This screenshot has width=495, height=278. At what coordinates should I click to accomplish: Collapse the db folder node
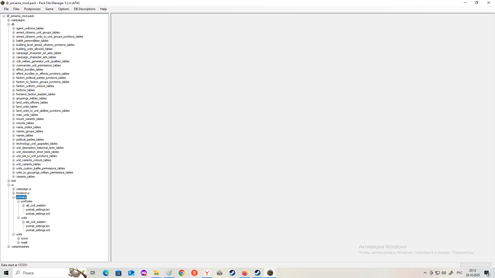(x=9, y=24)
